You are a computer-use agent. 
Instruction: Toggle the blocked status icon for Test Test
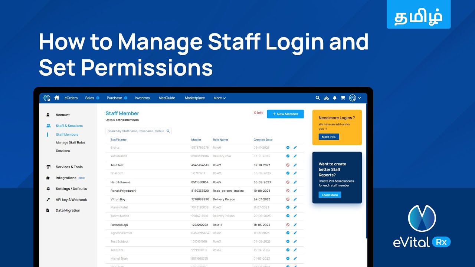point(288,165)
